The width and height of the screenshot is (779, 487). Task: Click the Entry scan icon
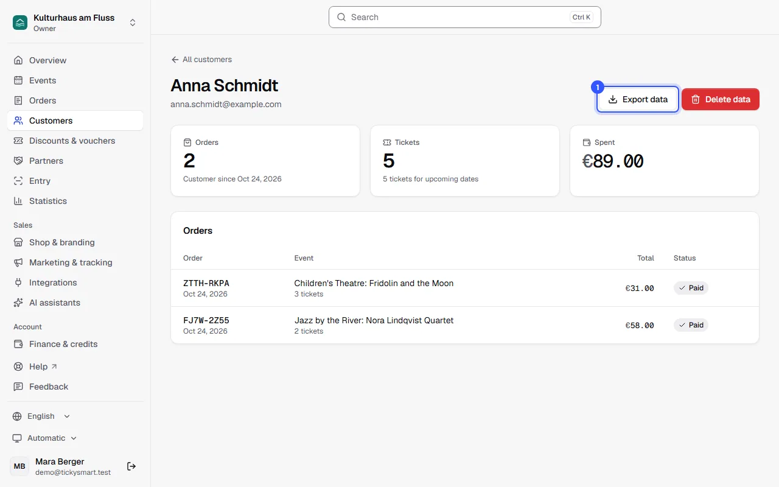pos(18,181)
